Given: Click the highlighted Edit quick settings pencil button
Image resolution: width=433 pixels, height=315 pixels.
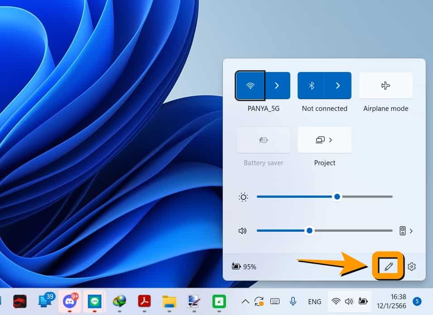Looking at the screenshot, I should pos(389,267).
